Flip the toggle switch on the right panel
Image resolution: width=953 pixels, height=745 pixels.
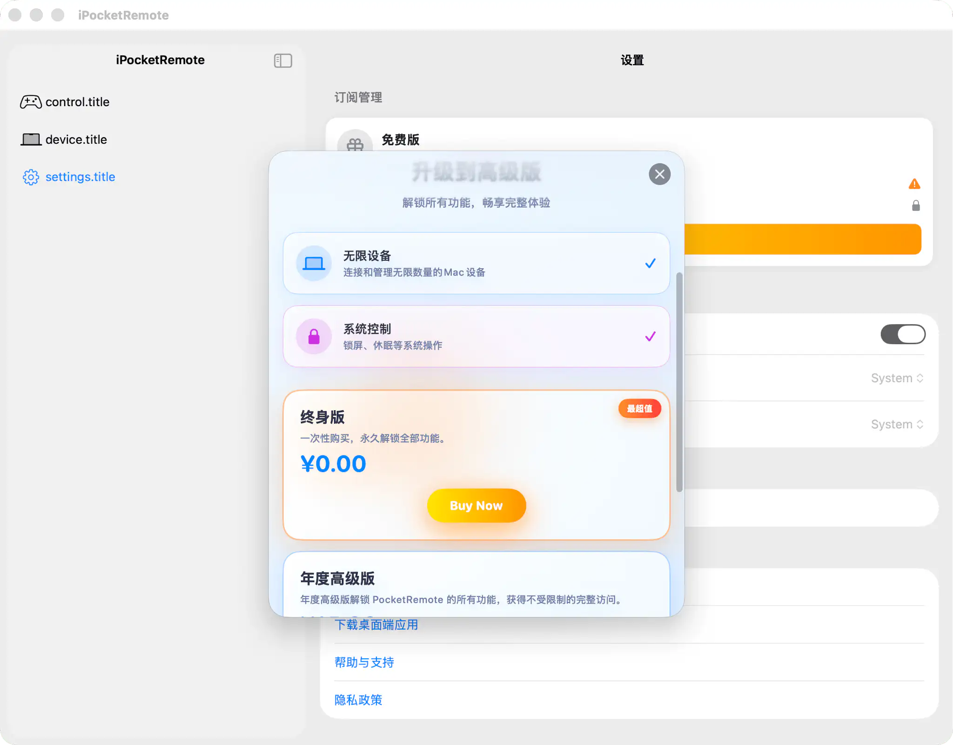pos(902,334)
